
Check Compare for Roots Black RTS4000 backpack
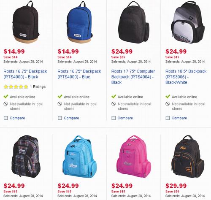6,118
